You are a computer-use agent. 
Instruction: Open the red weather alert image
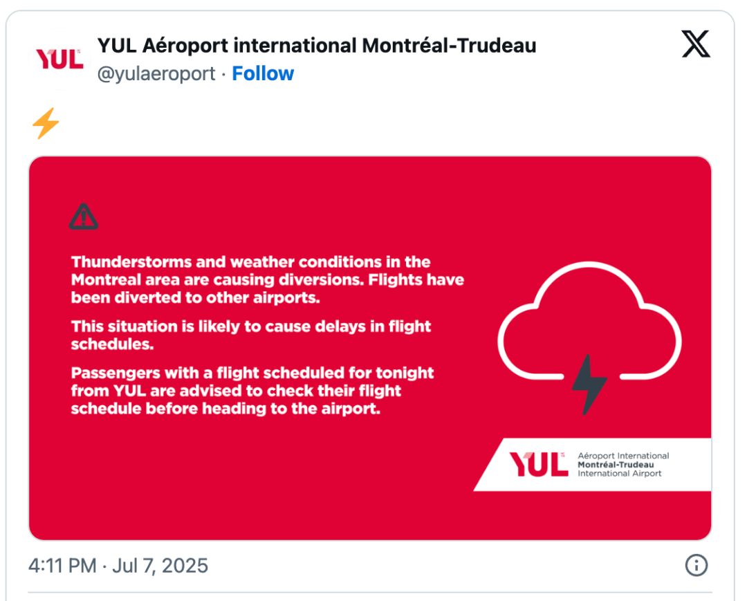coord(370,348)
